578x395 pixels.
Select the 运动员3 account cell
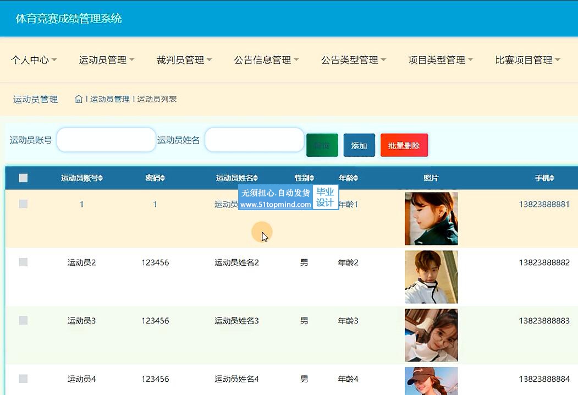point(81,321)
